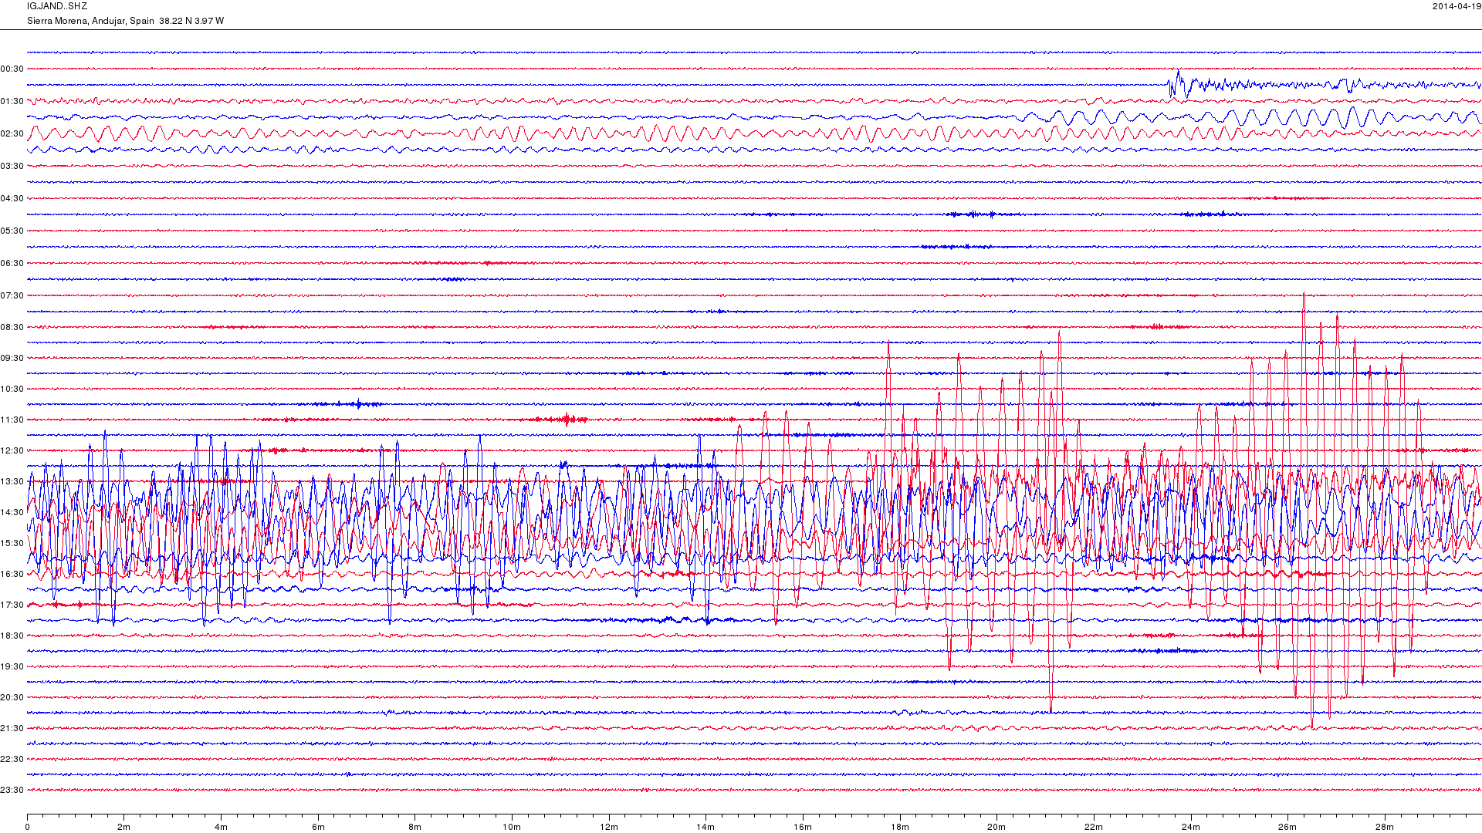Click the station code IGJAND..SHZ
The image size is (1482, 833).
57,6
